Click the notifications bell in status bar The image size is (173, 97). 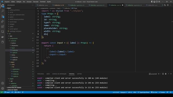point(171,92)
